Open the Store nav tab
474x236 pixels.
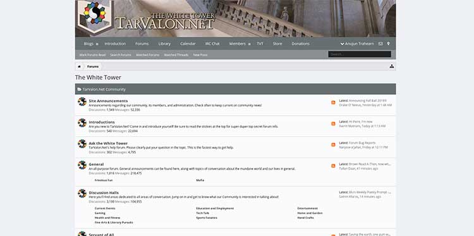(x=277, y=44)
